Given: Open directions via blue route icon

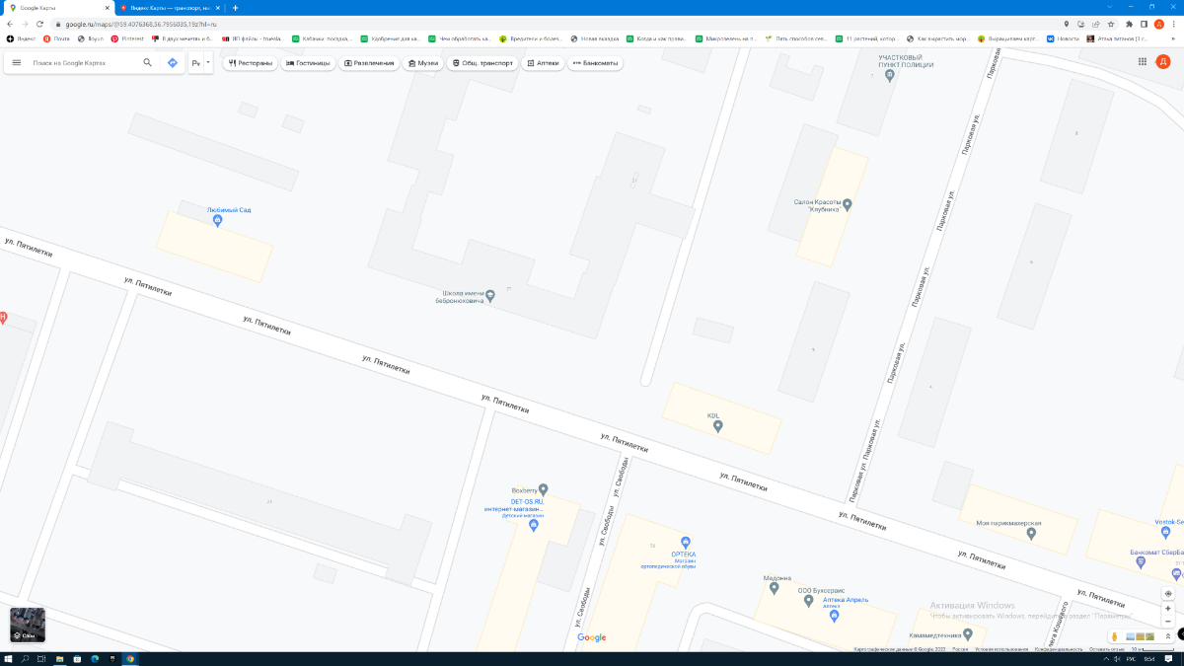Looking at the screenshot, I should point(173,62).
